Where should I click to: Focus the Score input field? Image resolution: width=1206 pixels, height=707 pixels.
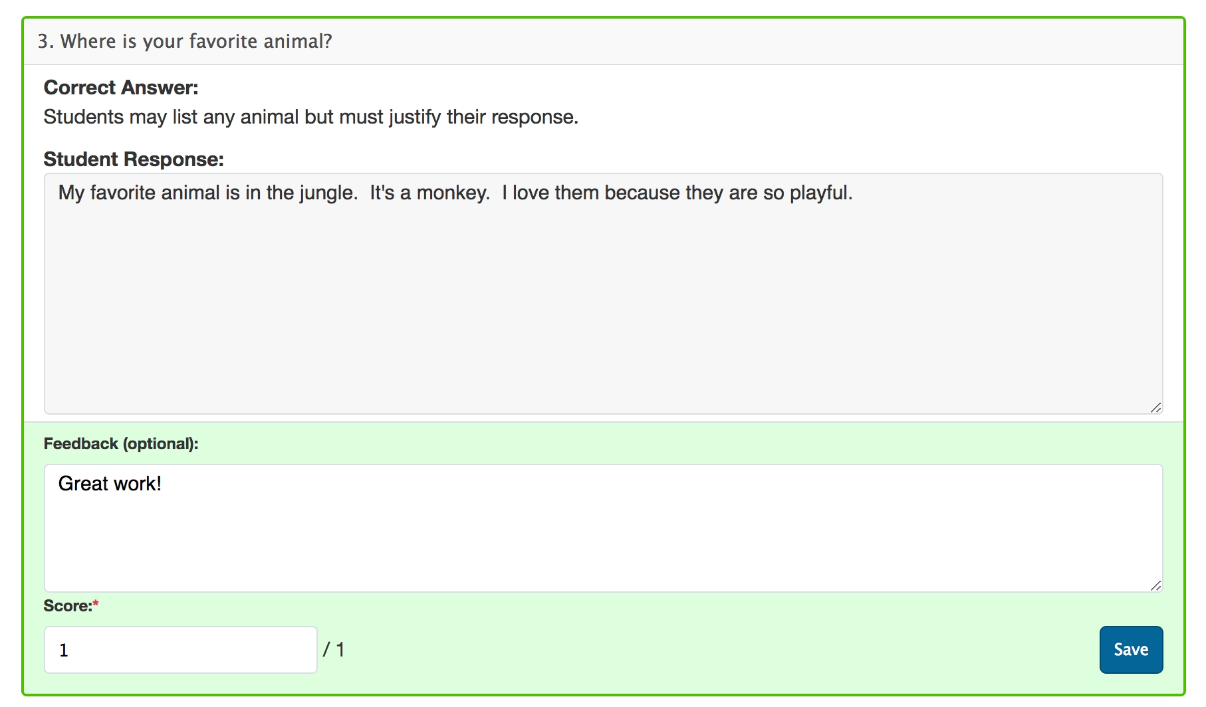click(180, 649)
